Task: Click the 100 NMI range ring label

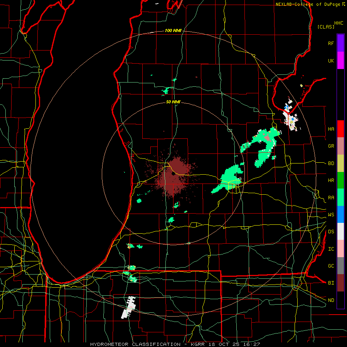Action: [x=173, y=30]
